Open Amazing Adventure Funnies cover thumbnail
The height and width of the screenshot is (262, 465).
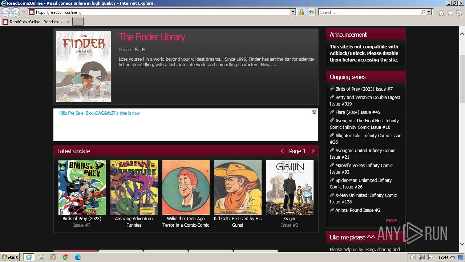coord(134,187)
